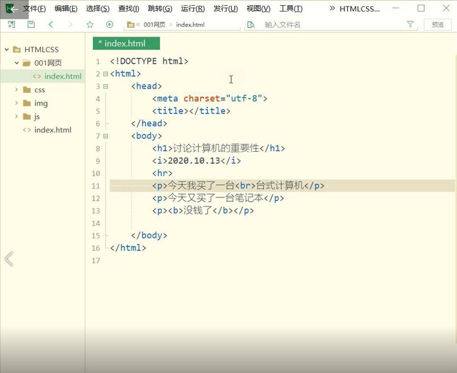
Task: Click line number 17 in the gutter
Action: click(x=96, y=261)
